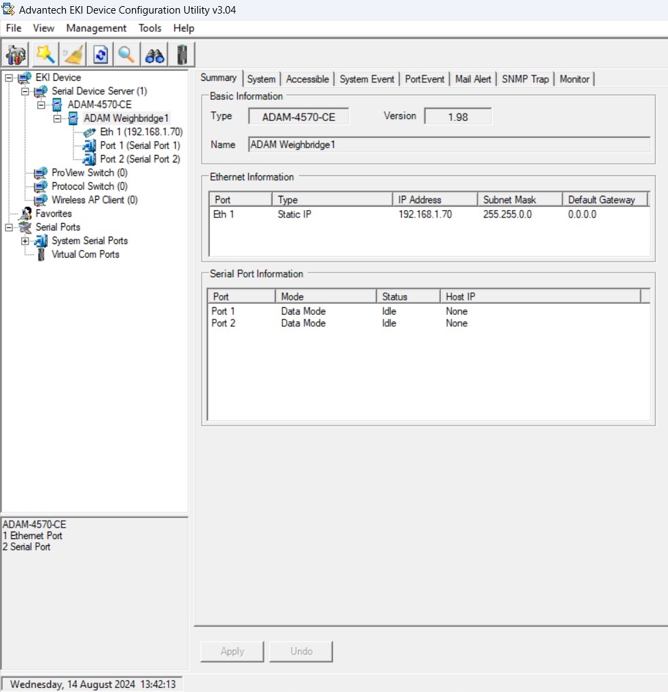This screenshot has width=668, height=692.
Task: Click the Version field showing 1.98
Action: coord(458,117)
